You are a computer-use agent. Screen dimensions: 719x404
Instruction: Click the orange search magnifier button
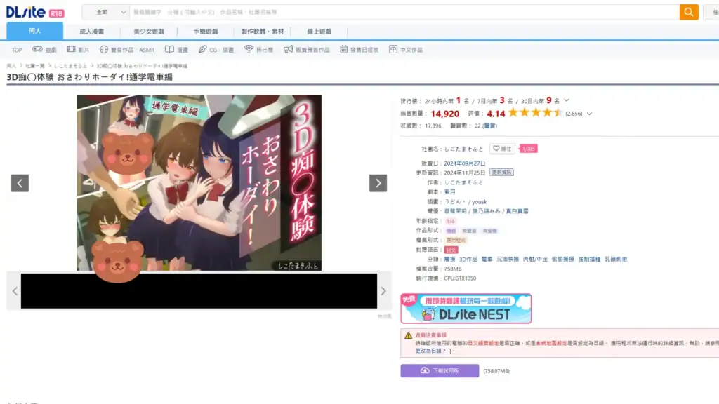pyautogui.click(x=689, y=12)
